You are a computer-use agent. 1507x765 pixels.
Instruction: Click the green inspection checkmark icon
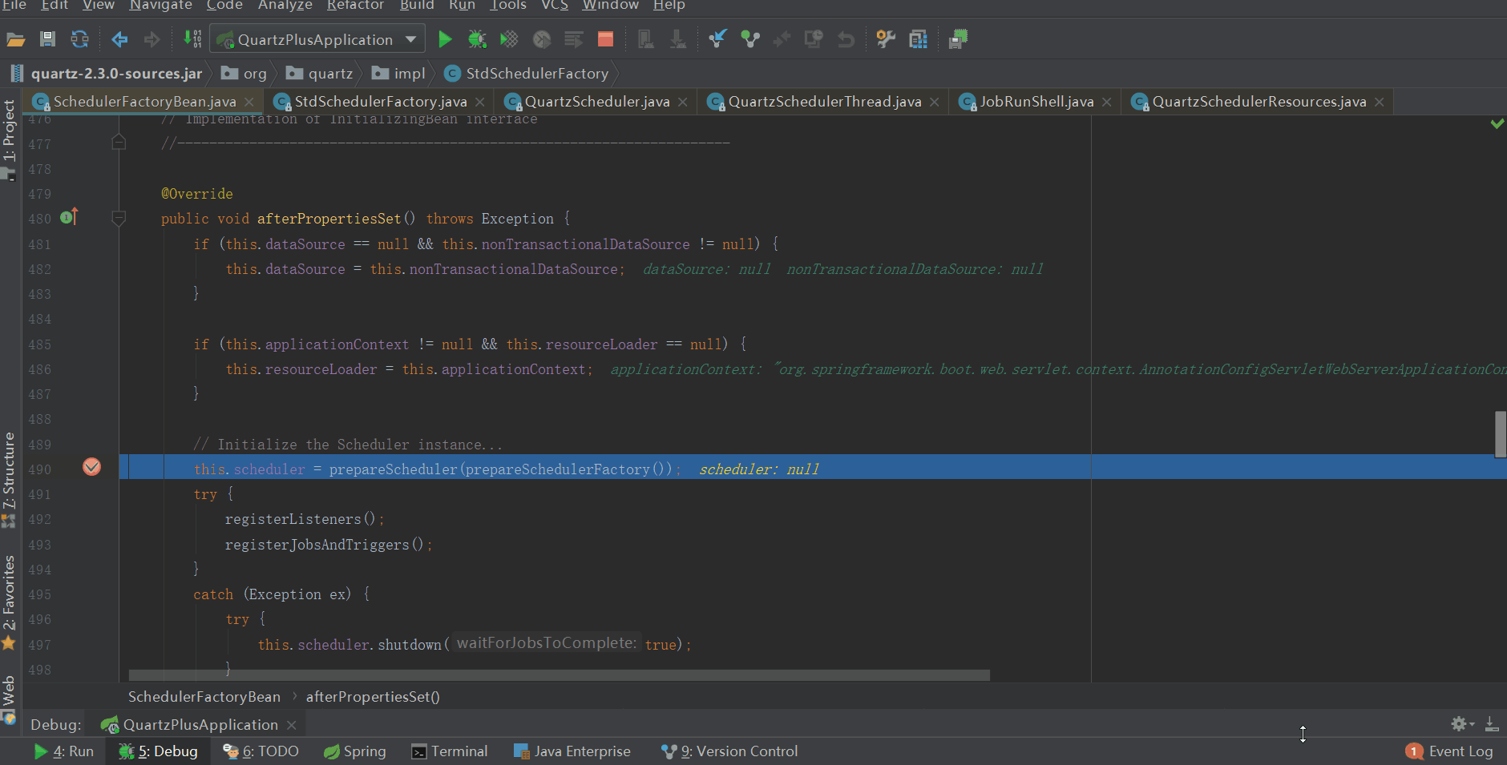[x=1497, y=123]
